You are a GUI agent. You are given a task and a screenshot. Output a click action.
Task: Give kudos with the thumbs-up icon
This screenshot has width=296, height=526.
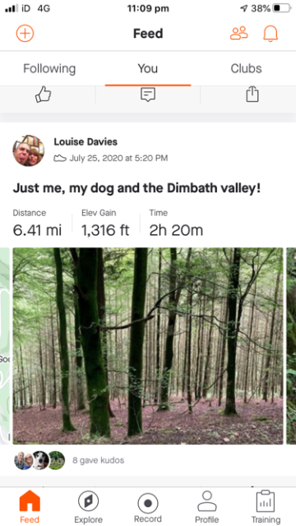tap(44, 95)
